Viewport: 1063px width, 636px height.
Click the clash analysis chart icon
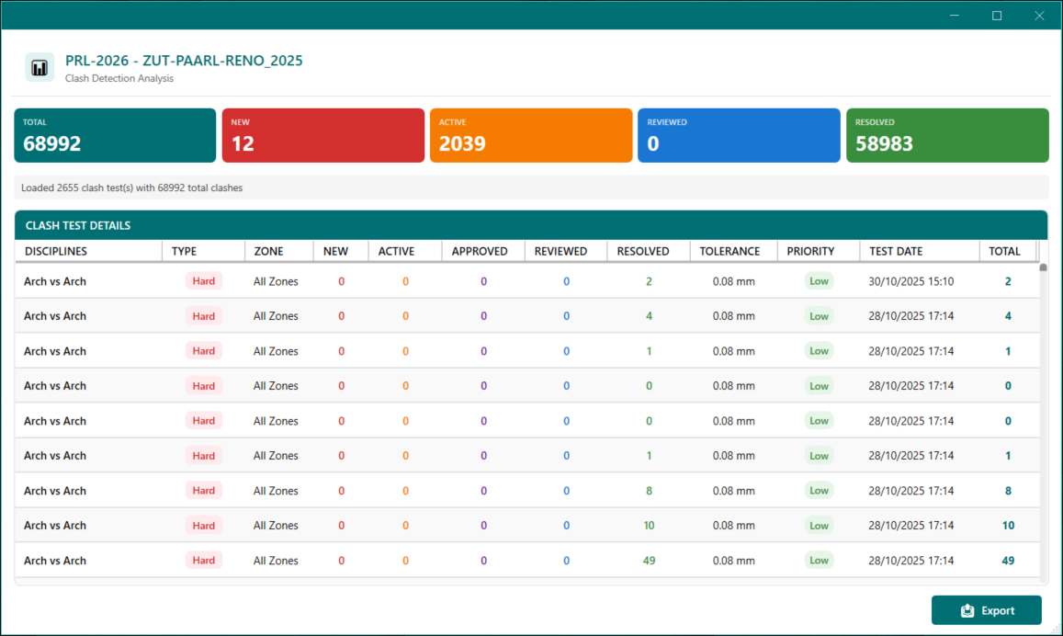point(40,67)
